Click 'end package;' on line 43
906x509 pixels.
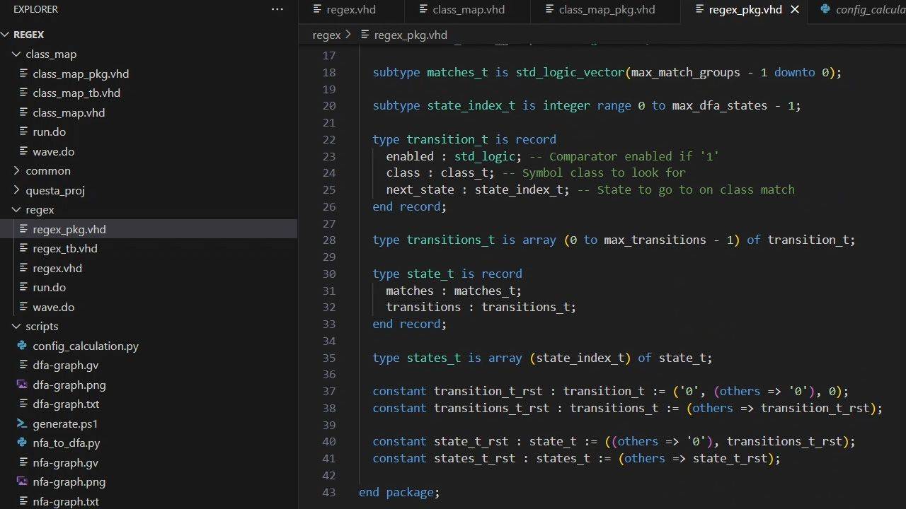click(x=399, y=492)
